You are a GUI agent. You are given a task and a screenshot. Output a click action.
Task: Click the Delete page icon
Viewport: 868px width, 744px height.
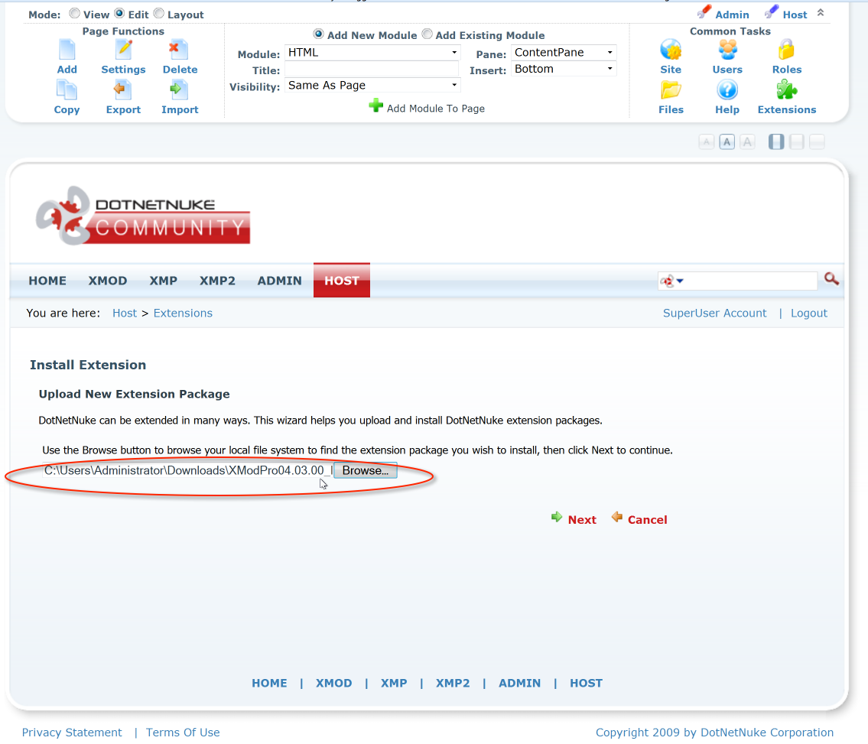pyautogui.click(x=178, y=50)
